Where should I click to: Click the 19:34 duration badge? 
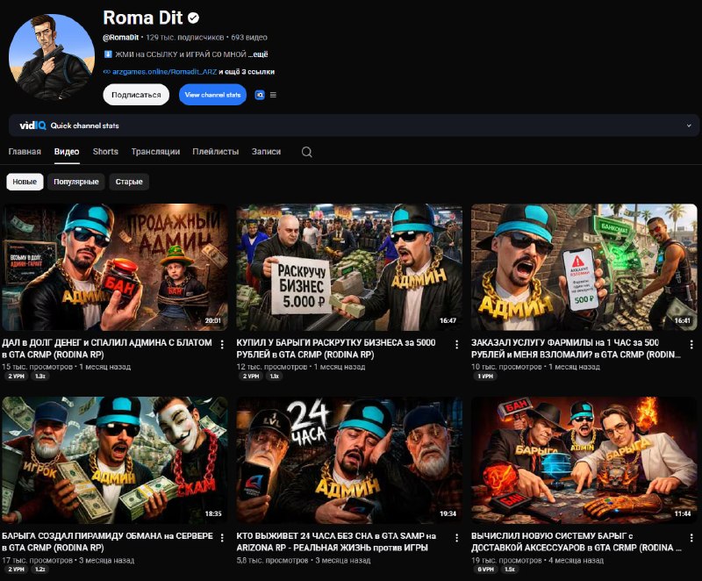coord(448,513)
